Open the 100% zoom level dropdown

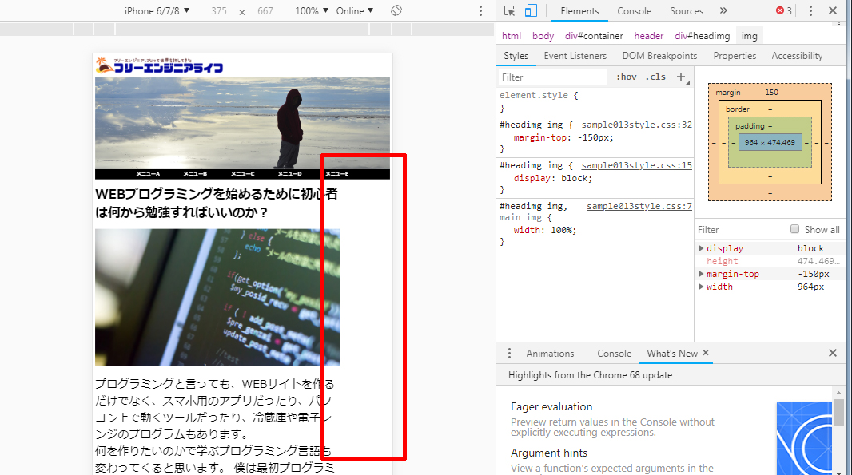click(x=311, y=11)
